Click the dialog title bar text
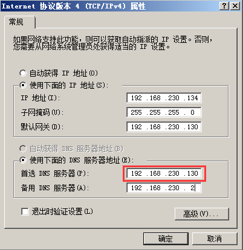The width and height of the screenshot is (243, 250). pyautogui.click(x=73, y=6)
